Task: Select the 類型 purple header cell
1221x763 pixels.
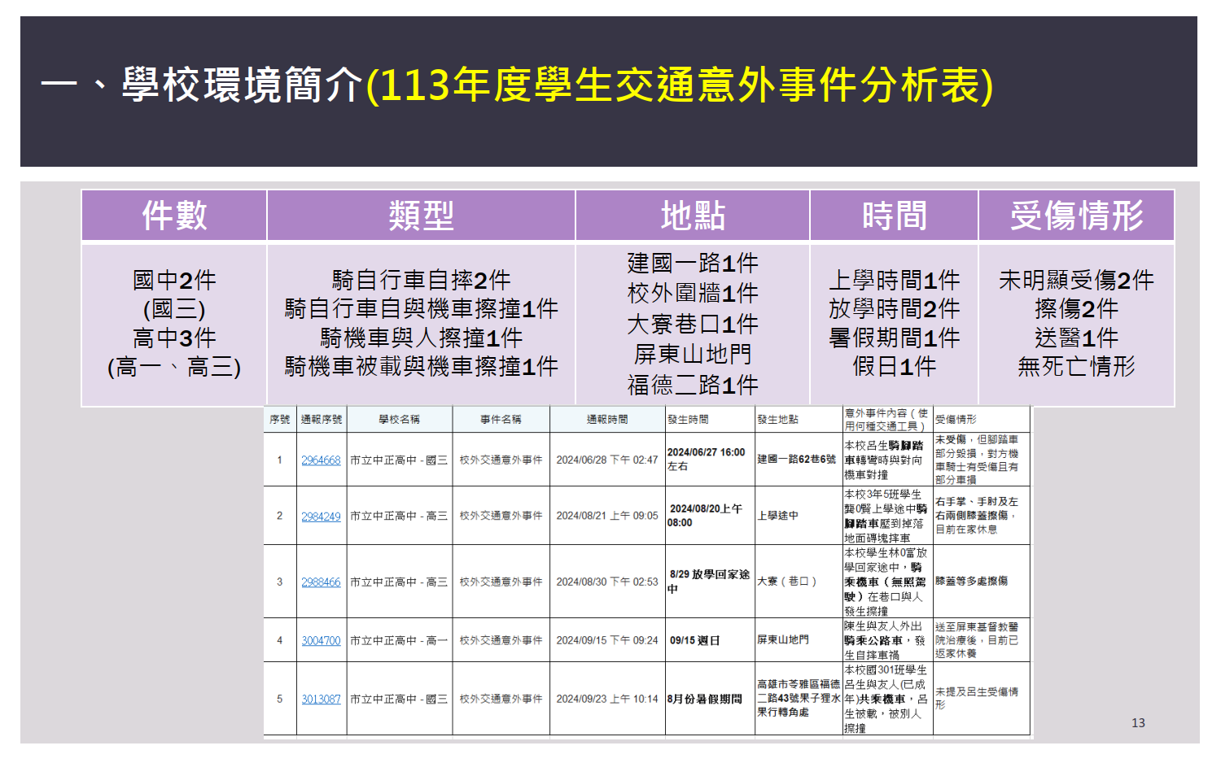Action: 421,216
